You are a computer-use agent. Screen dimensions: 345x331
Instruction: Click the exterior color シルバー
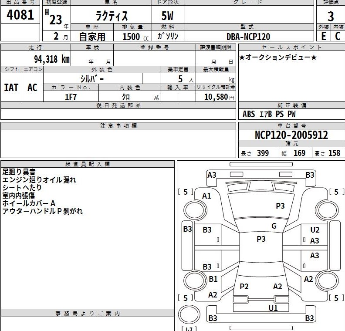pyautogui.click(x=92, y=79)
